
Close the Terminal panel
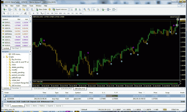coord(2,91)
